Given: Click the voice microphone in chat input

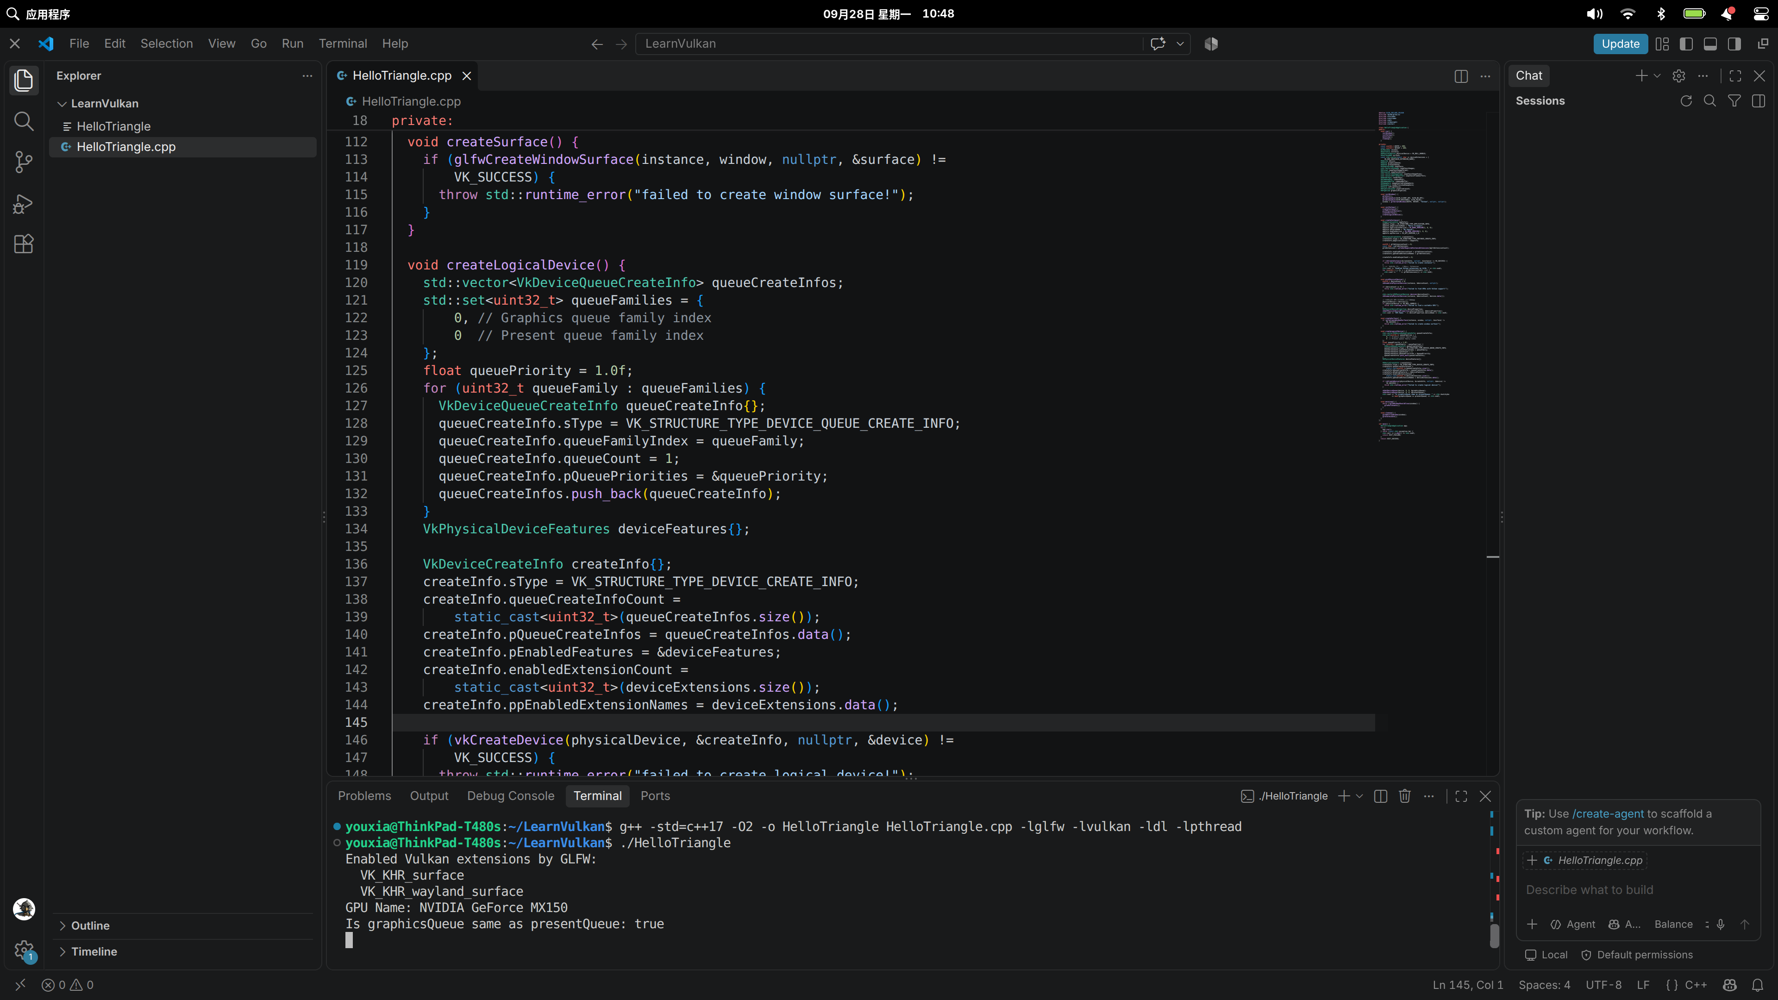Looking at the screenshot, I should pos(1721,924).
